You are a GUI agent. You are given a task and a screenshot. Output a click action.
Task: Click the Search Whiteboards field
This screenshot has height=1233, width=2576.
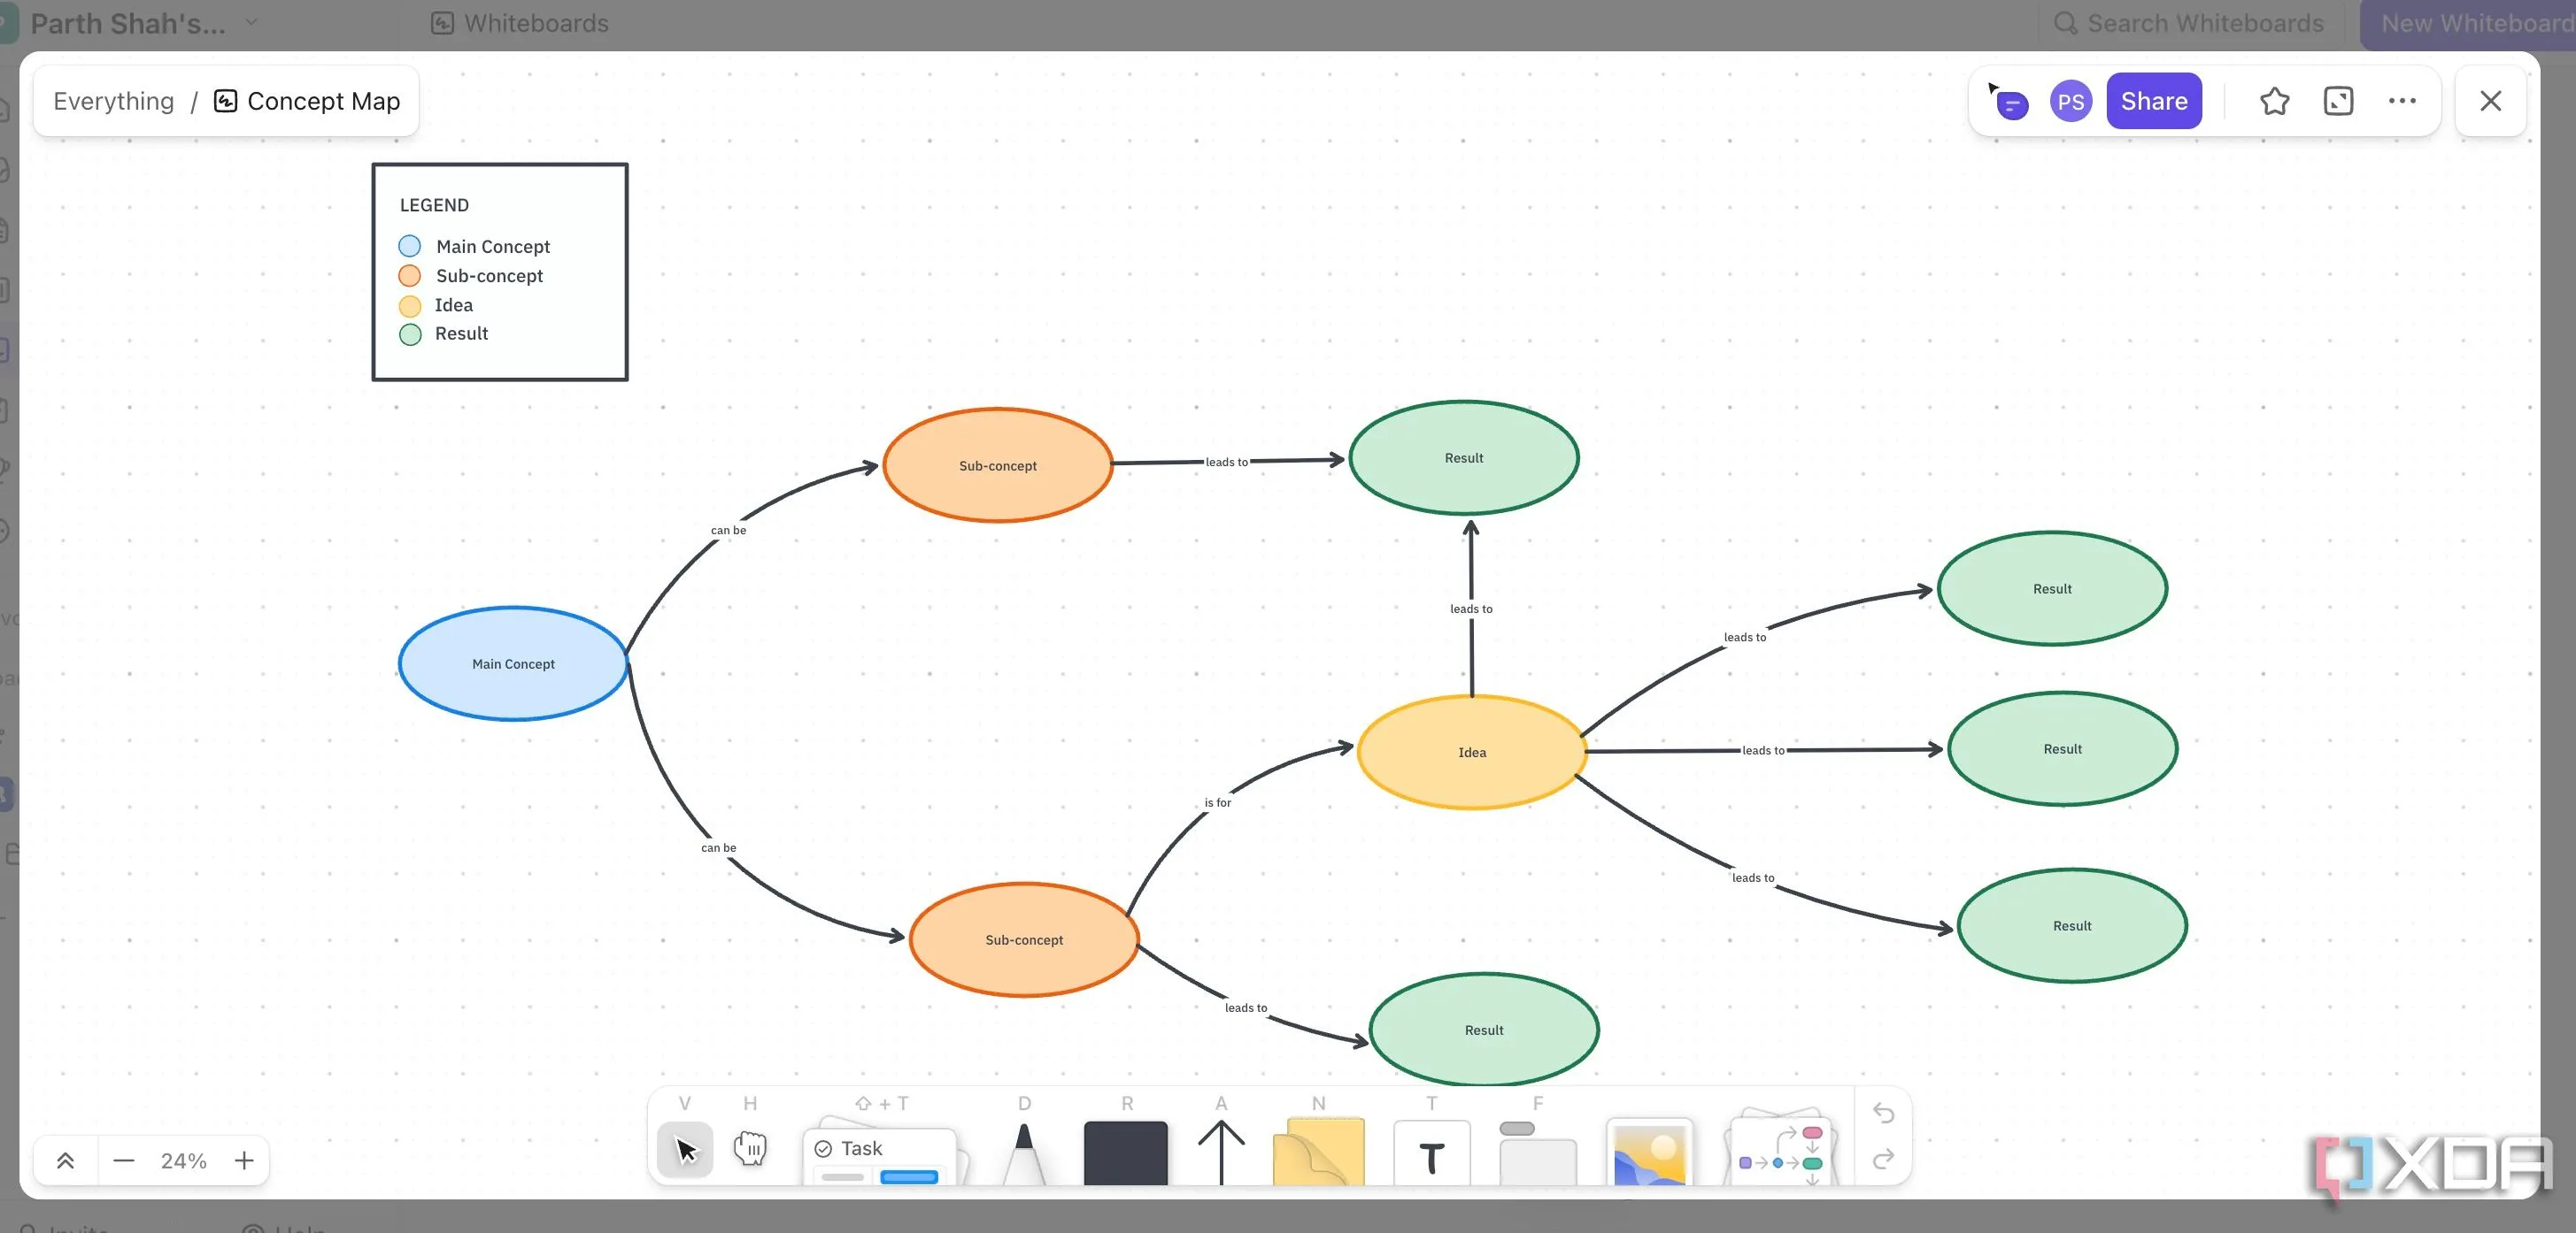[x=2190, y=22]
